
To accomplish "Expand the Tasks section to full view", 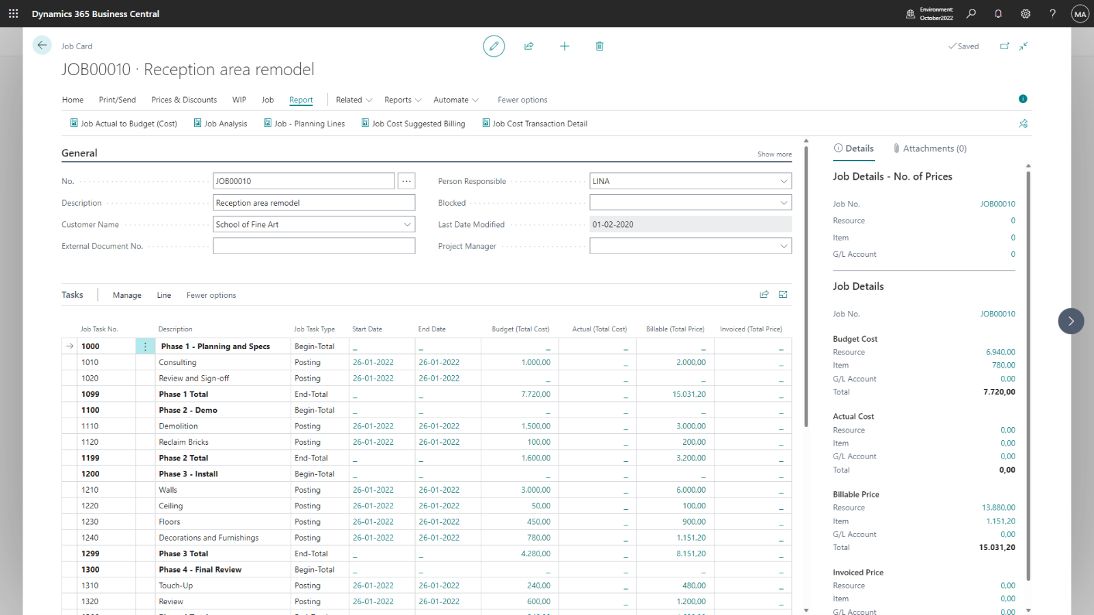I will (x=783, y=295).
